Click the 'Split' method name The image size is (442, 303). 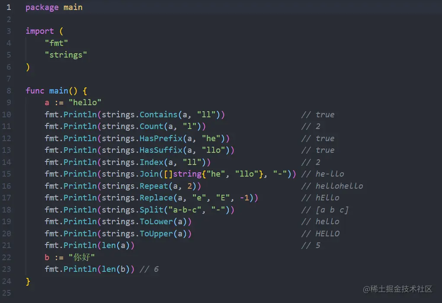(152, 210)
